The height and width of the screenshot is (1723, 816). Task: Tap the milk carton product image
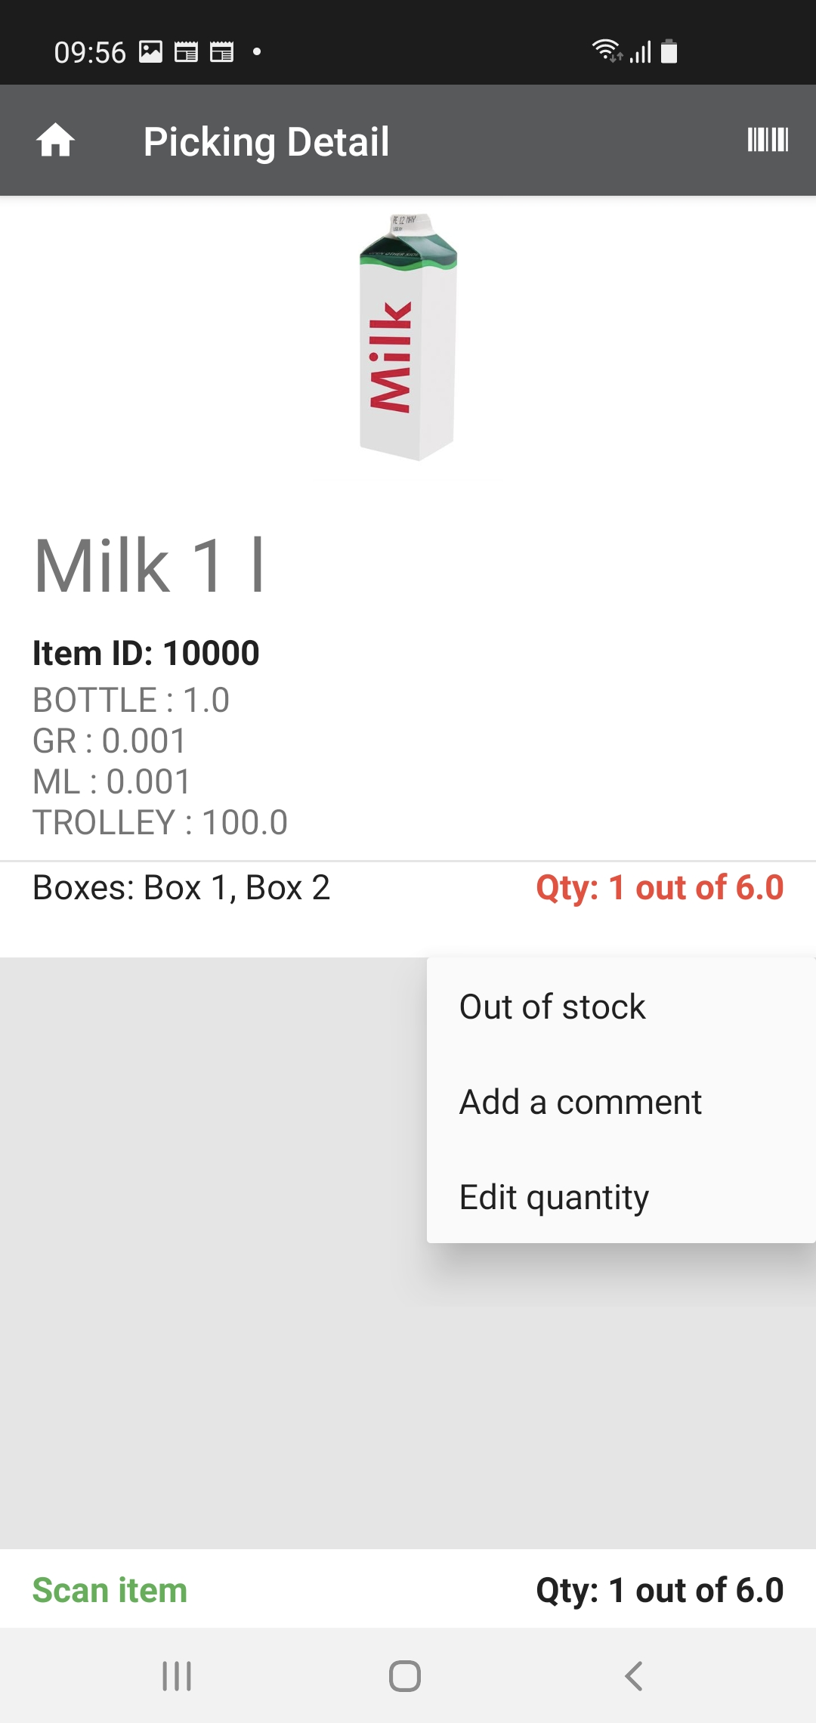coord(408,337)
